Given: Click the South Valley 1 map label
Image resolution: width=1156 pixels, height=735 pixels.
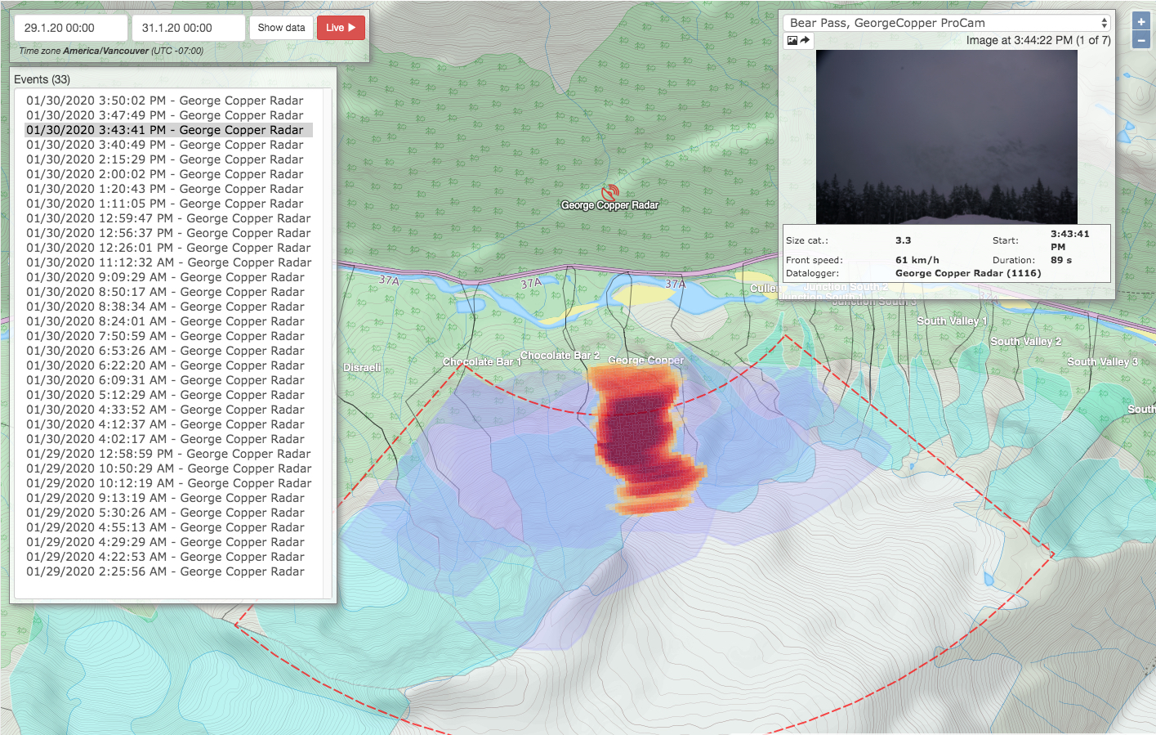Looking at the screenshot, I should point(952,321).
